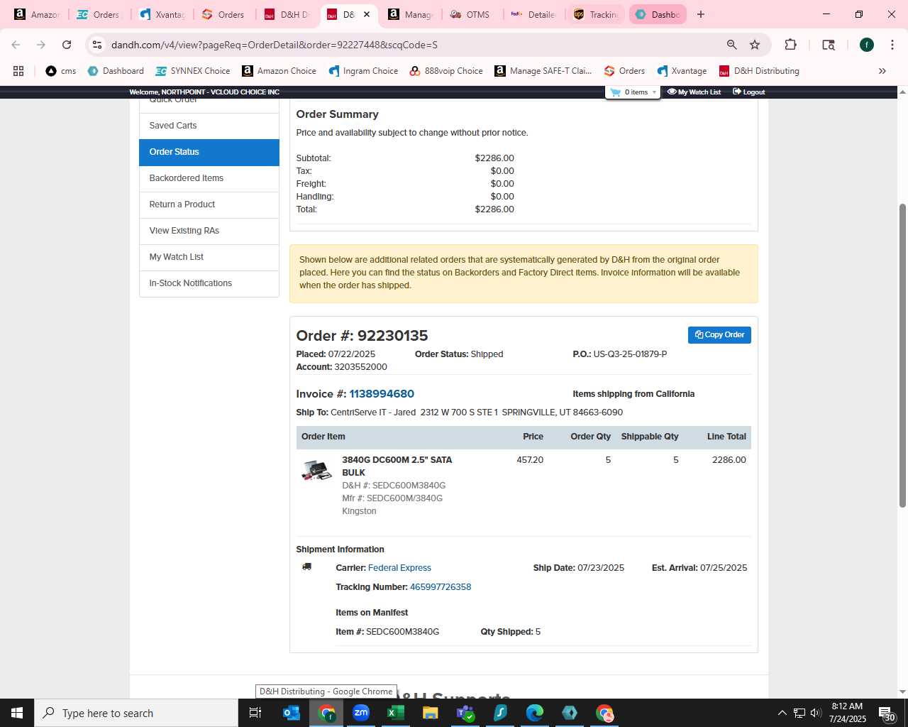This screenshot has width=908, height=727.
Task: Click the shipment truck icon
Action: 306,567
